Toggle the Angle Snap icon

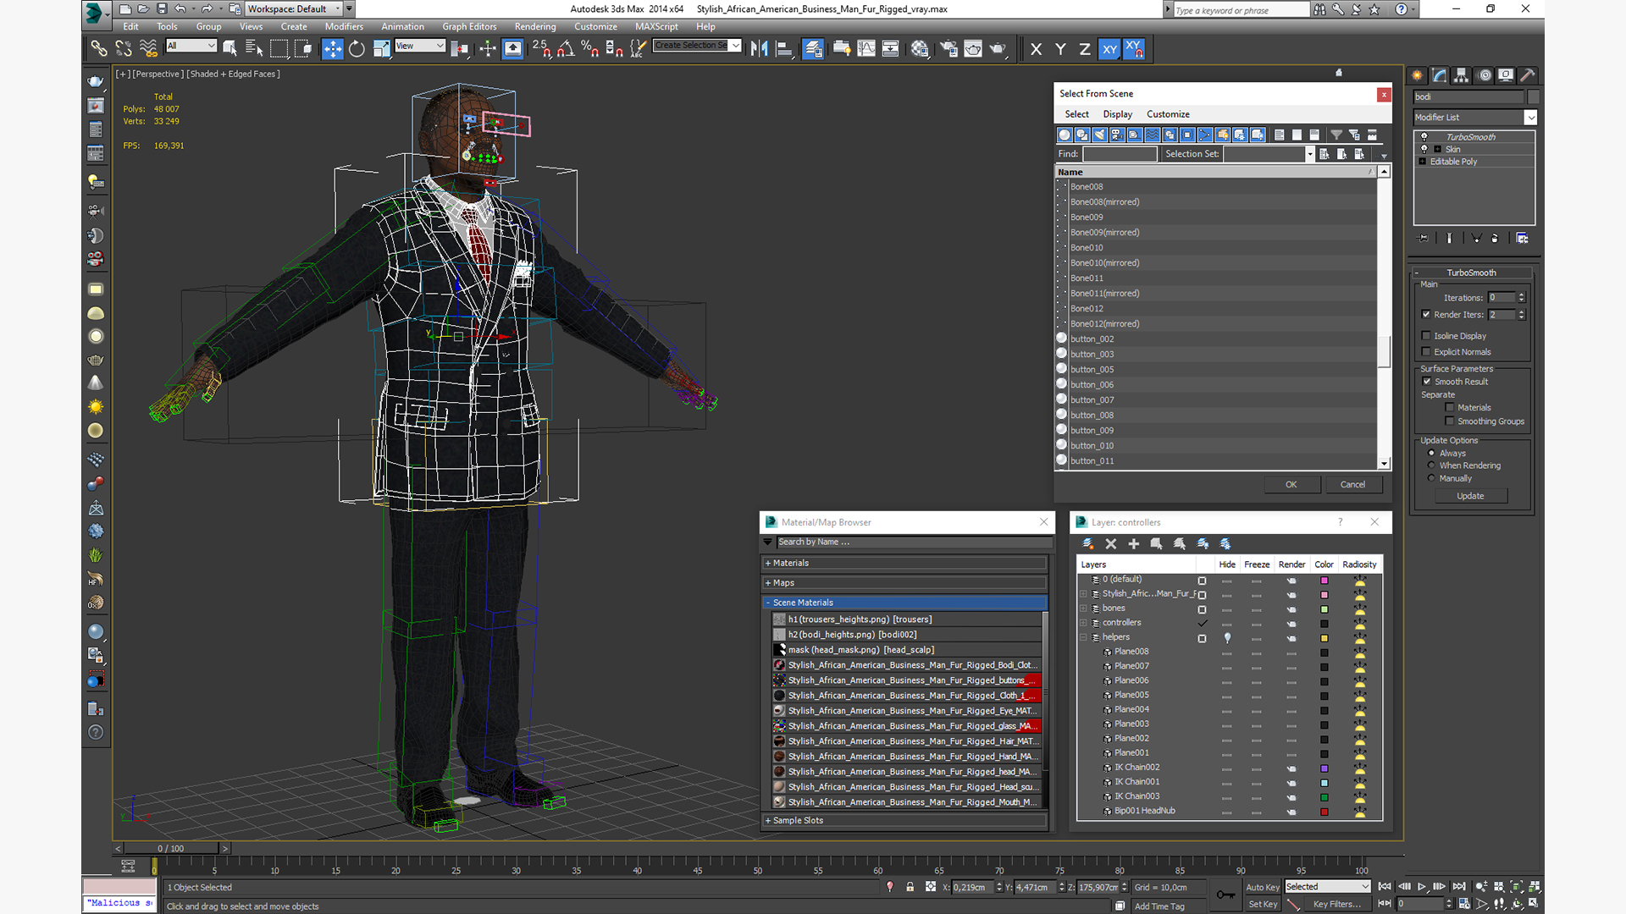click(566, 49)
